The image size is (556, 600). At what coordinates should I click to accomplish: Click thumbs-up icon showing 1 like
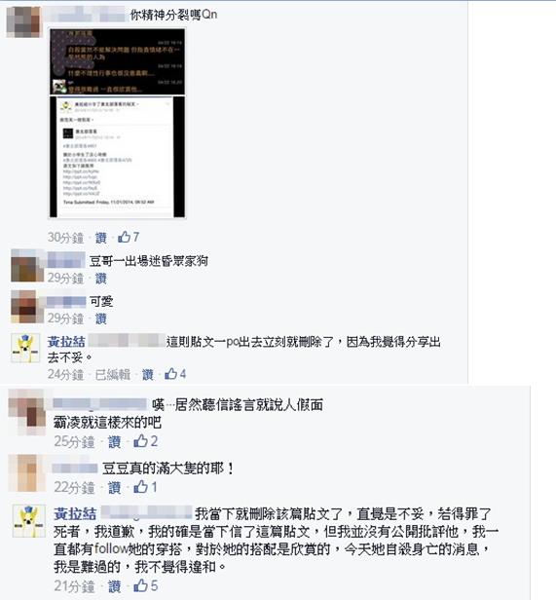click(141, 487)
